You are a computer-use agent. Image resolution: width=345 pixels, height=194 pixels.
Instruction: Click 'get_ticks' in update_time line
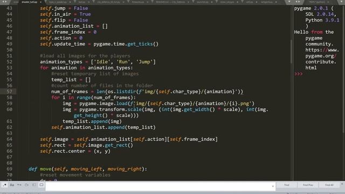(140, 44)
